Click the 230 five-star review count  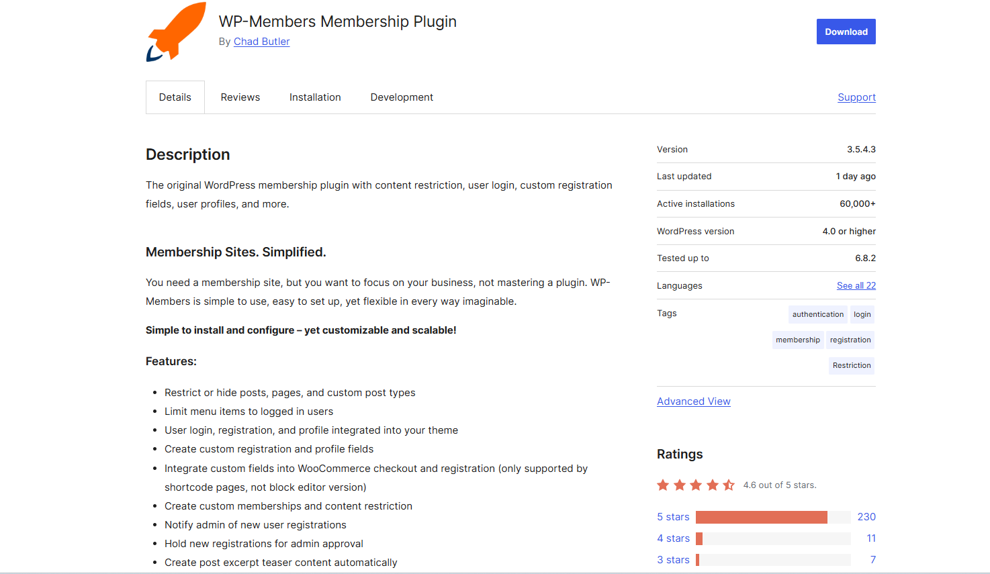pos(866,517)
